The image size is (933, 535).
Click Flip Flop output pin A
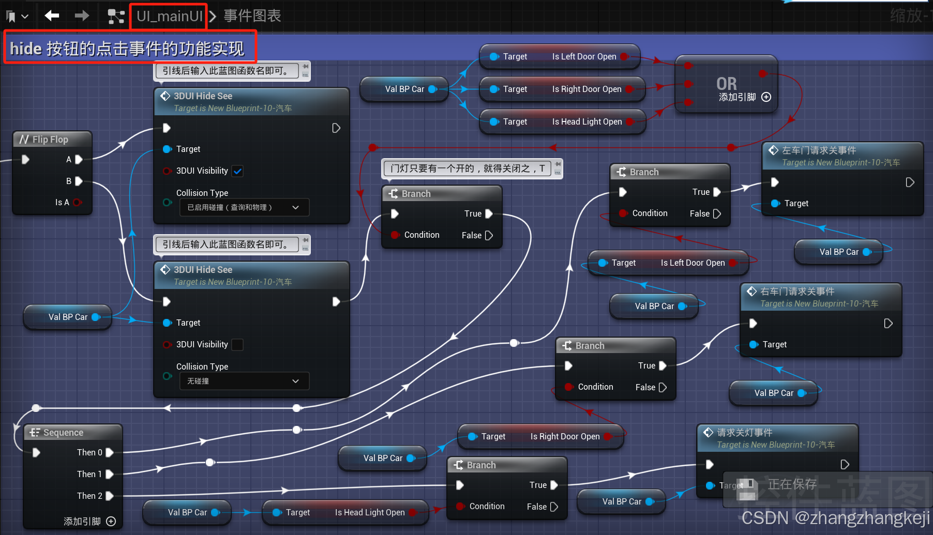coord(79,160)
